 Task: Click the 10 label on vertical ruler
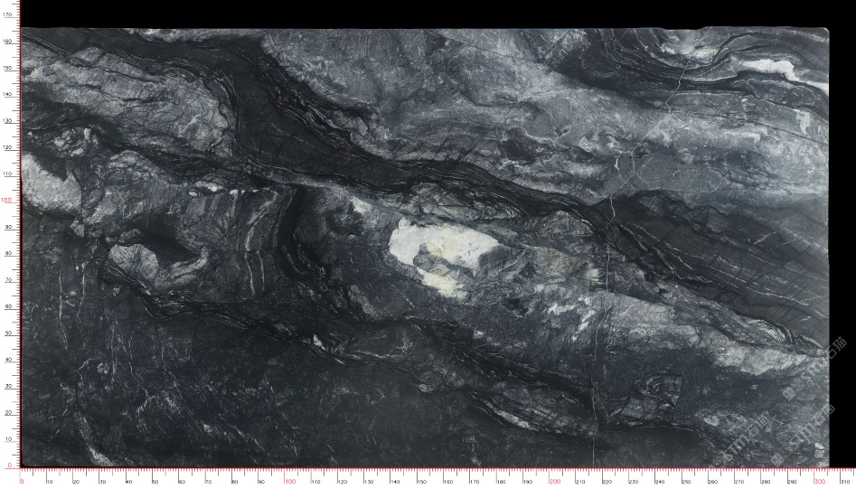pyautogui.click(x=7, y=440)
